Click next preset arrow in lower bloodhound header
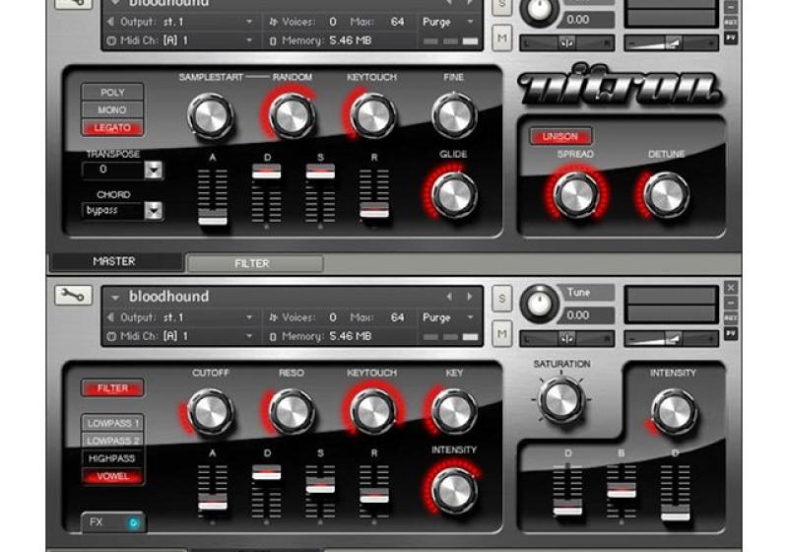The height and width of the screenshot is (552, 788). [470, 297]
